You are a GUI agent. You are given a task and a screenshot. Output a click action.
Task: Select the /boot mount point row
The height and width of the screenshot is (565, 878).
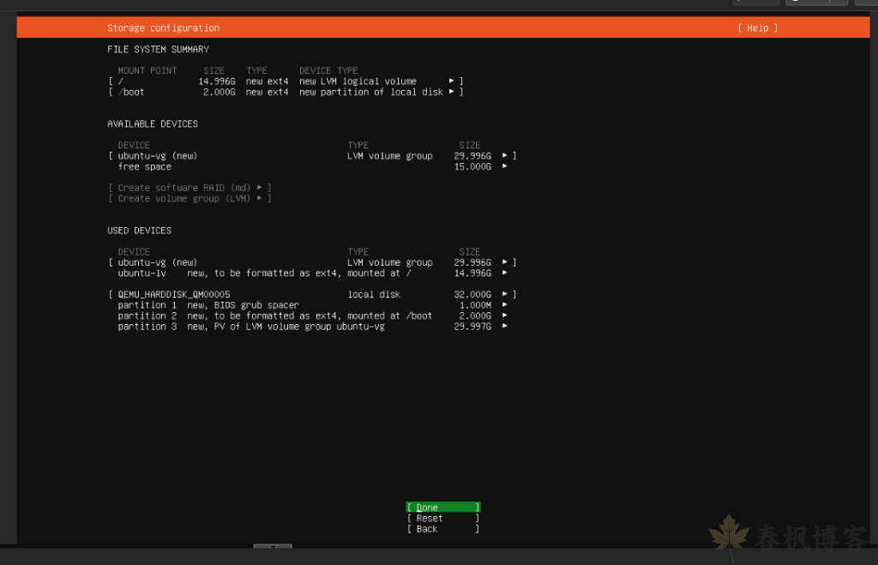(286, 92)
